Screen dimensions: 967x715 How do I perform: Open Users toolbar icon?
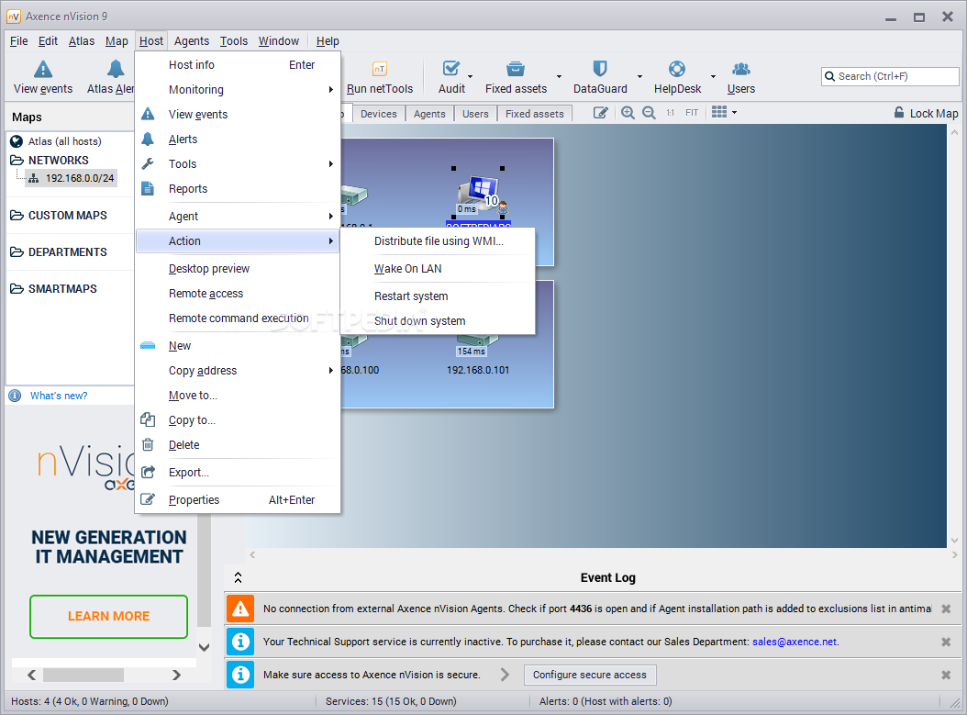tap(740, 69)
